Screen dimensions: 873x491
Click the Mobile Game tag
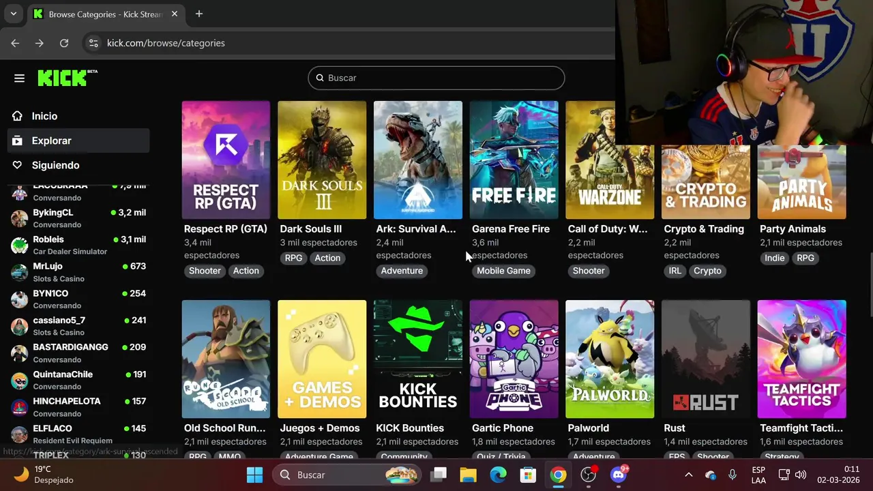503,271
